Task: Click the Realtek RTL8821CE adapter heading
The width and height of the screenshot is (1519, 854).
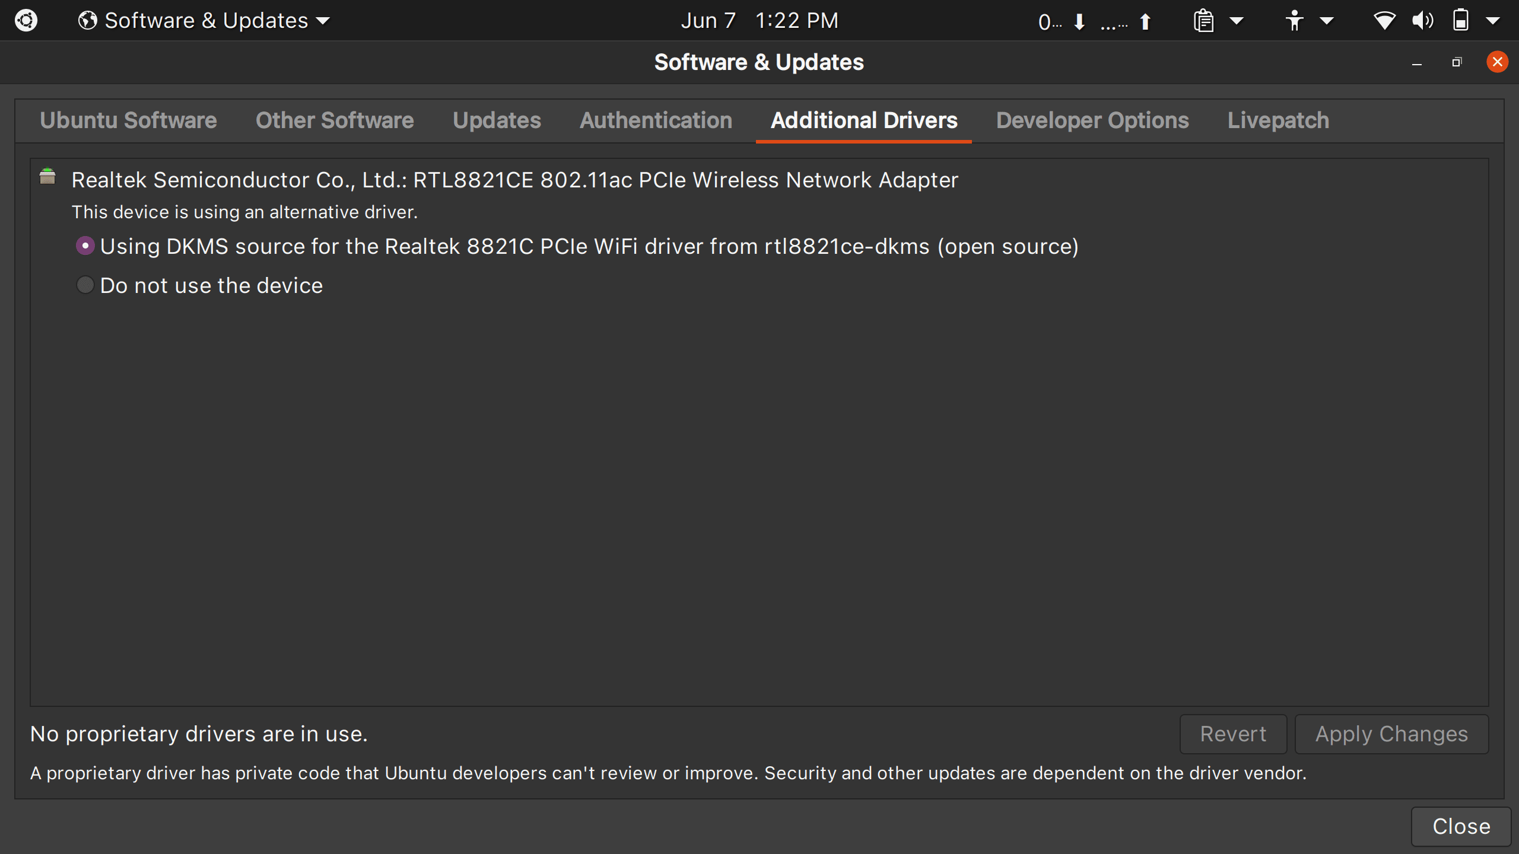Action: (514, 180)
